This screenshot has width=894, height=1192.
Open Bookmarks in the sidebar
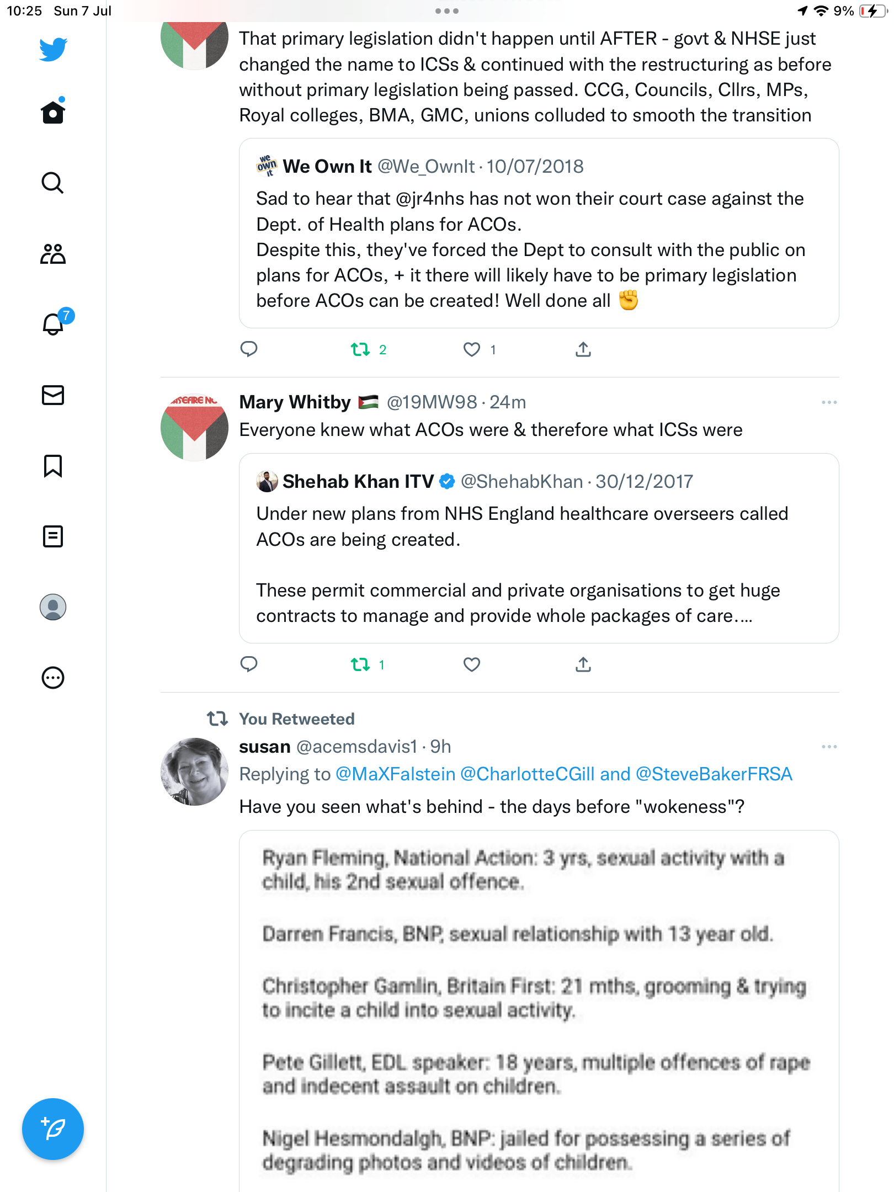coord(53,466)
